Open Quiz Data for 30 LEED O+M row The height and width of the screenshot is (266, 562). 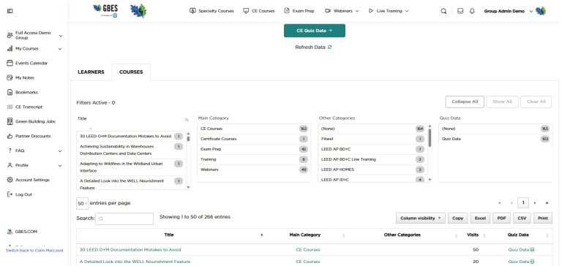(x=521, y=250)
